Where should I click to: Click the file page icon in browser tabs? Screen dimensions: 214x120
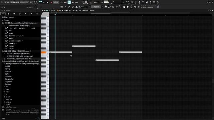point(8,14)
